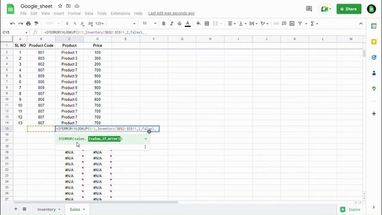This screenshot has width=382, height=215.
Task: Open the Borders tool
Action: tap(207, 24)
